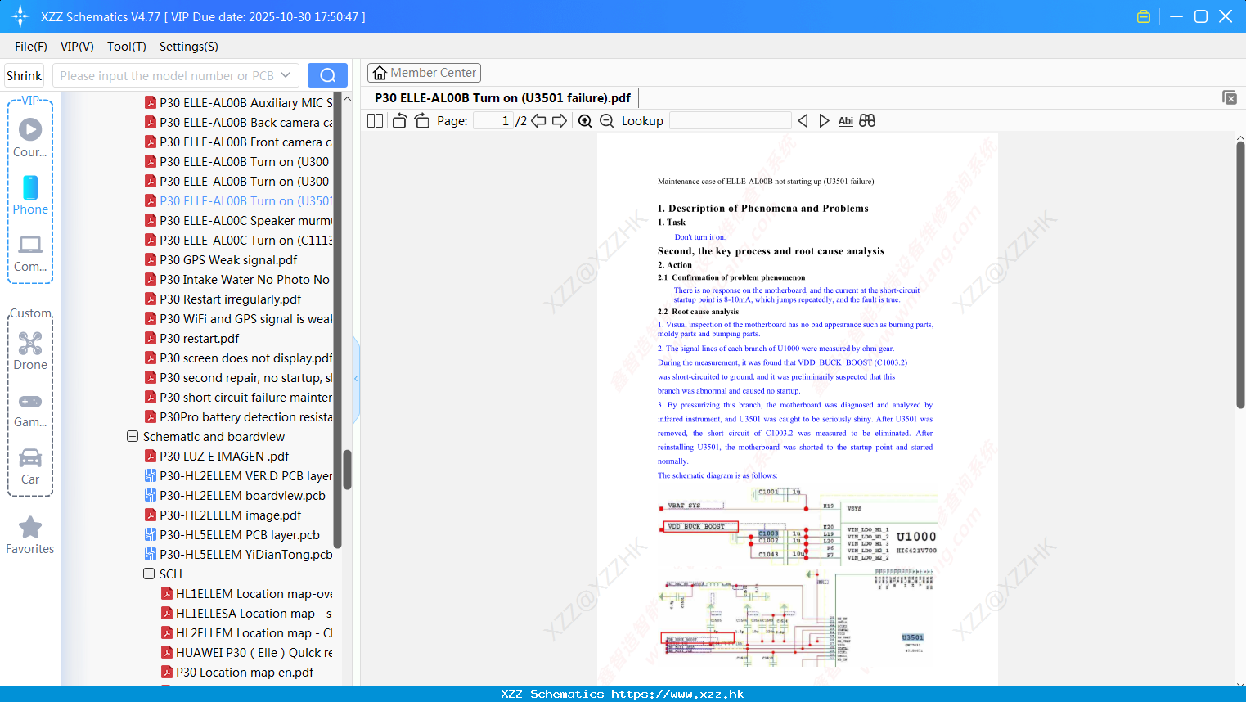The image size is (1246, 702).
Task: Click the Lookup text field
Action: click(x=730, y=120)
